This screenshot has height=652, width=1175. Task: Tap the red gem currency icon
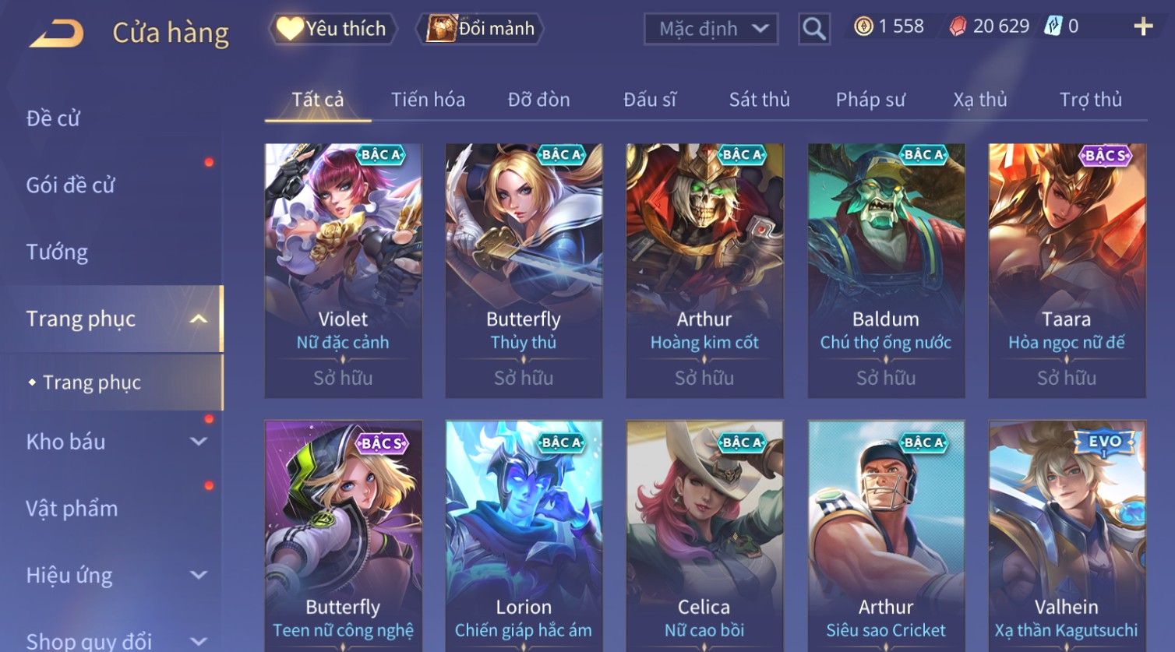(958, 26)
